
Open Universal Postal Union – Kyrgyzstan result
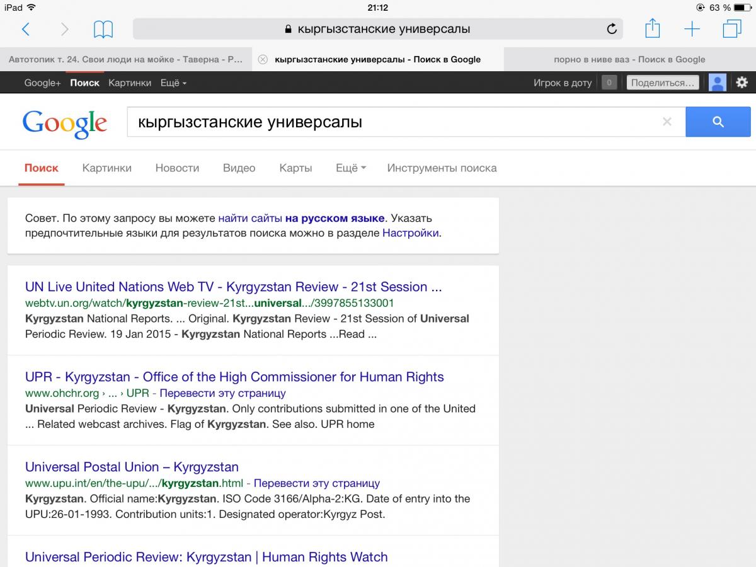click(132, 467)
